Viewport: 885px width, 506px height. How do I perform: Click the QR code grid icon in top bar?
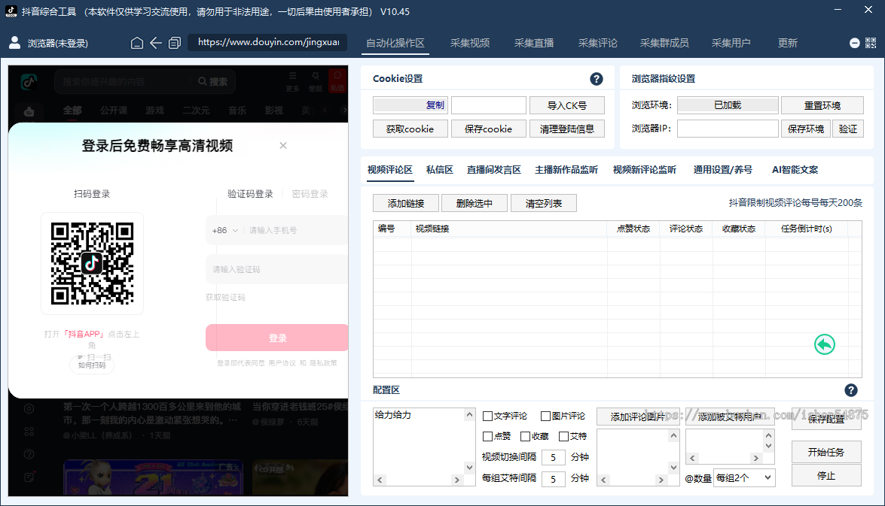point(871,43)
